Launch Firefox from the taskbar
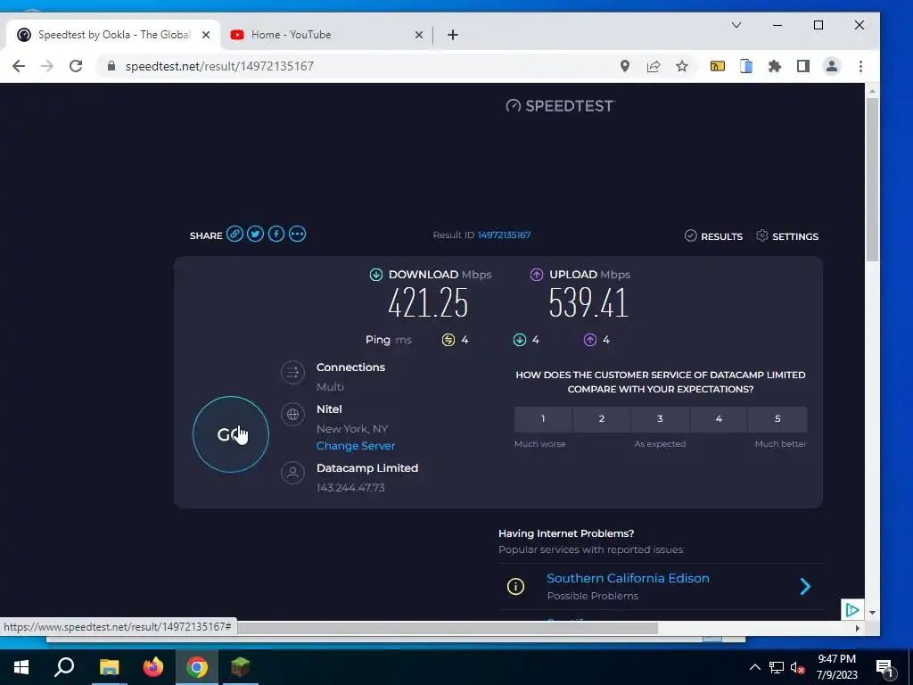 (x=153, y=667)
